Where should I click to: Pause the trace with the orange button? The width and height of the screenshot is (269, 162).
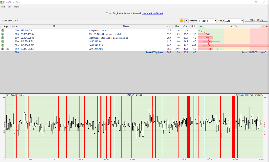coord(181,21)
